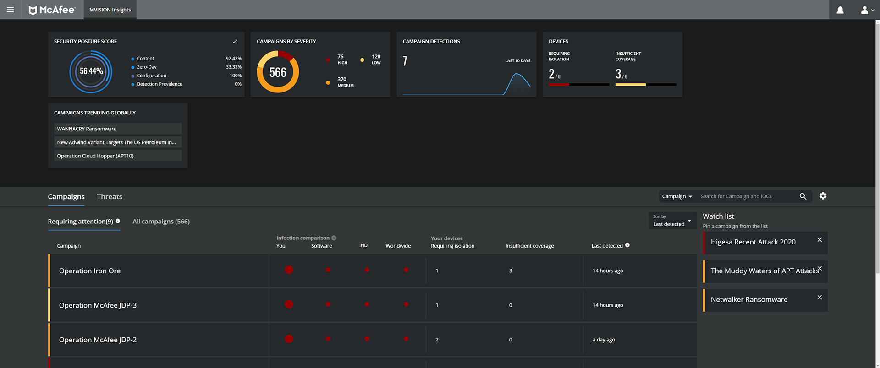Open Operation Cloud Hopper (APT10) campaign
The height and width of the screenshot is (368, 880).
118,156
